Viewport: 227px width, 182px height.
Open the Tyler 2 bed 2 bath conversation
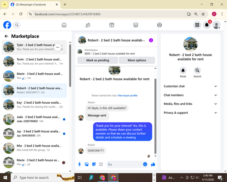click(x=34, y=47)
